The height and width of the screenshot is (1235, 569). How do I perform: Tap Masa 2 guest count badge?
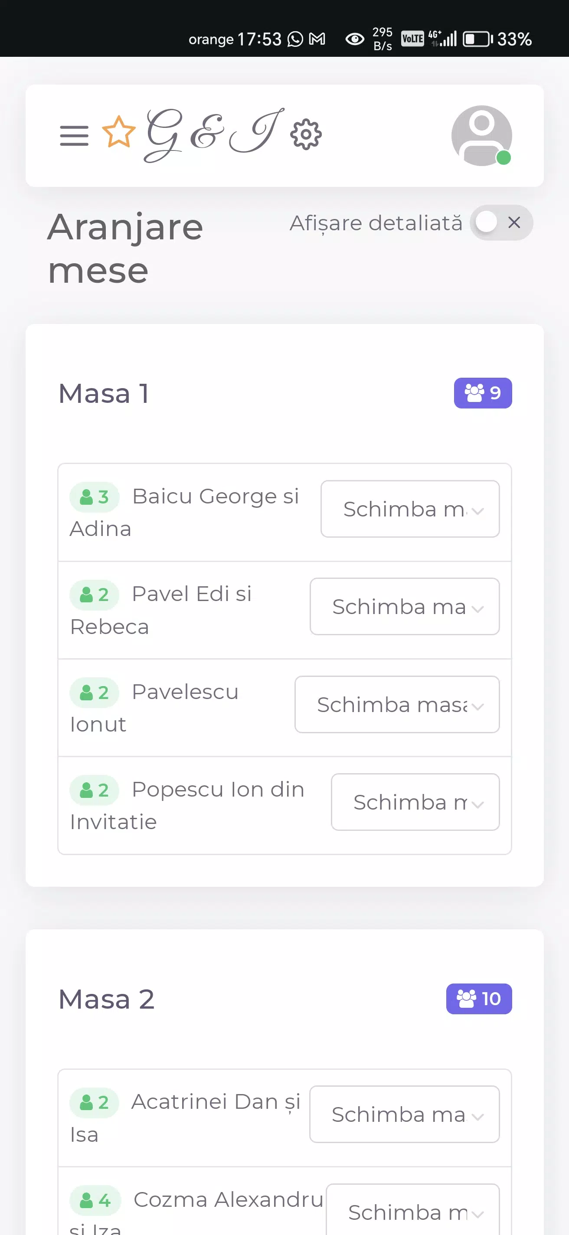click(x=478, y=999)
